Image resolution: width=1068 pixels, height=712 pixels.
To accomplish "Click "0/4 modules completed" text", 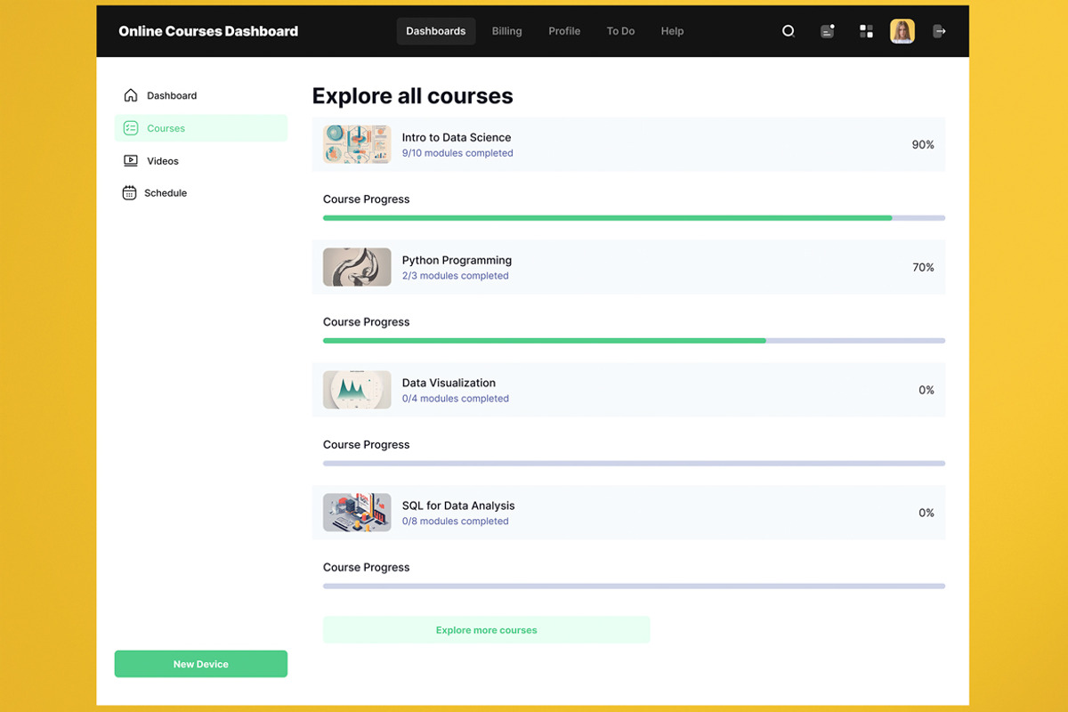I will point(455,399).
